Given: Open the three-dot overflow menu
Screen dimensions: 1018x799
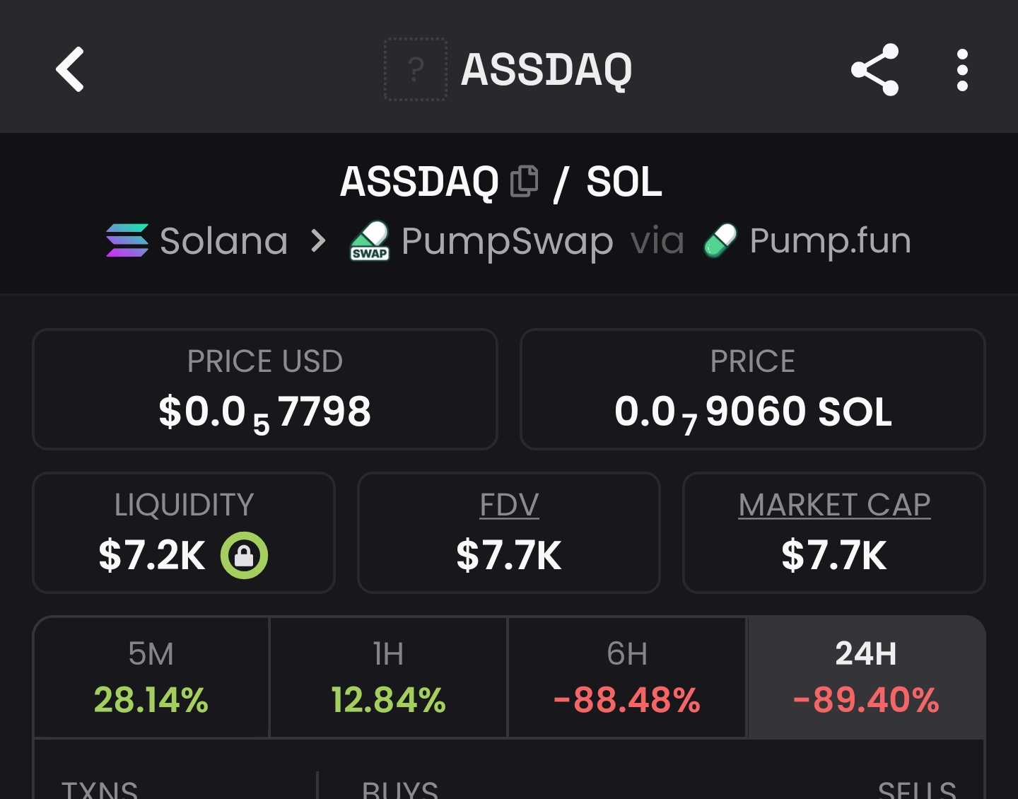Looking at the screenshot, I should pyautogui.click(x=961, y=69).
